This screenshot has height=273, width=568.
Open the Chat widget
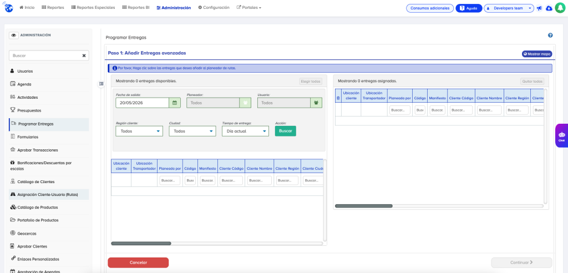coord(561,136)
